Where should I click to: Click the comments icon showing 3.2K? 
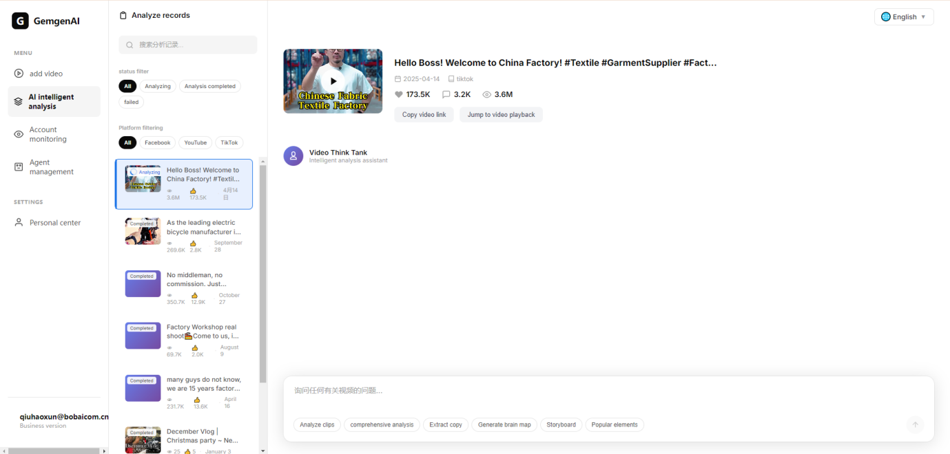point(446,94)
